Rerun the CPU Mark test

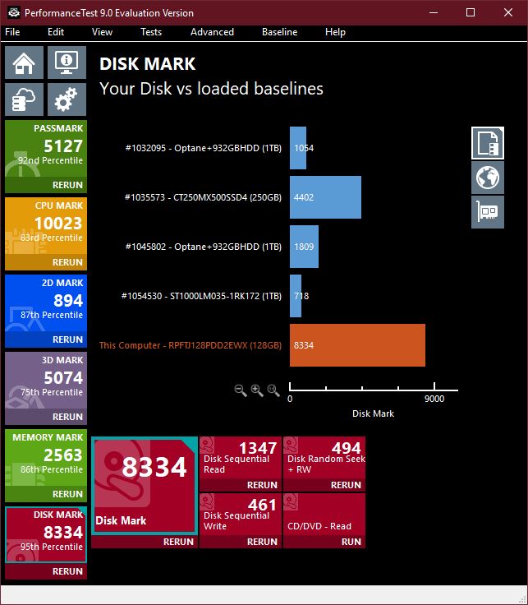tap(67, 263)
